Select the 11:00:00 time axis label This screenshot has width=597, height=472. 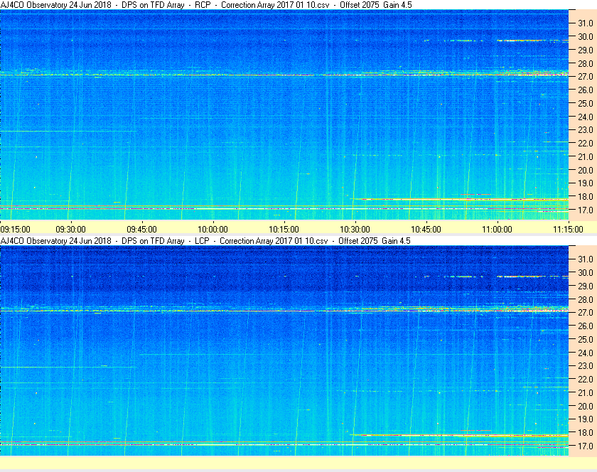(x=497, y=230)
